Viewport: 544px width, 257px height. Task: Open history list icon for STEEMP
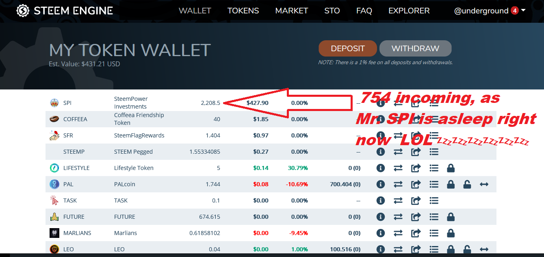coord(434,152)
